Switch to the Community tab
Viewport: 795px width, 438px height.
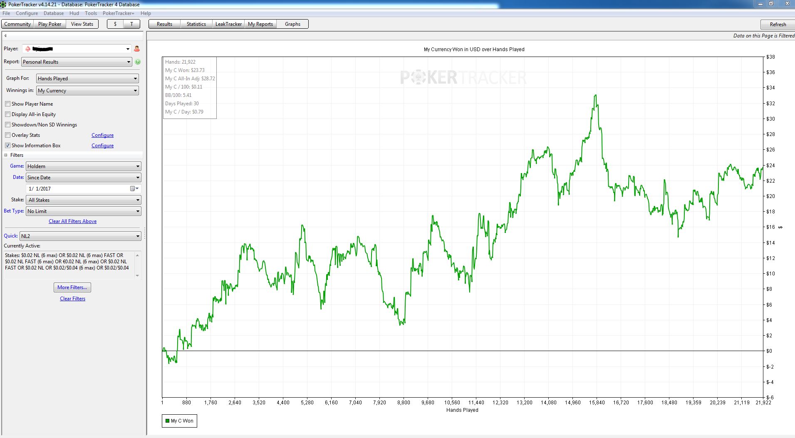17,24
